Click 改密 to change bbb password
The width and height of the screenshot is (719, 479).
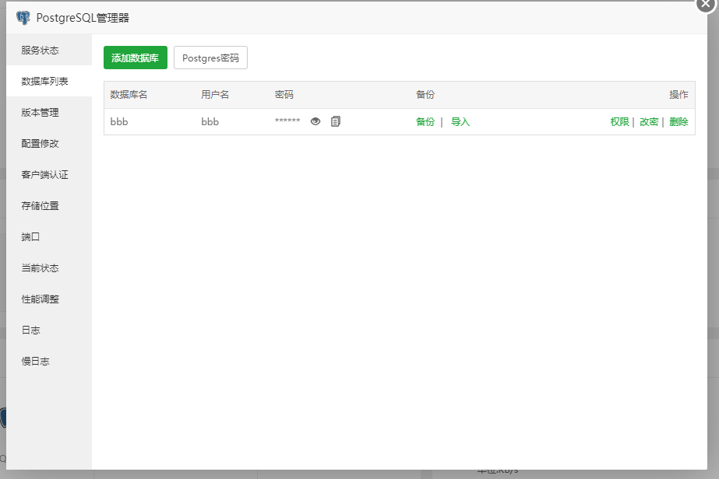[x=649, y=122]
